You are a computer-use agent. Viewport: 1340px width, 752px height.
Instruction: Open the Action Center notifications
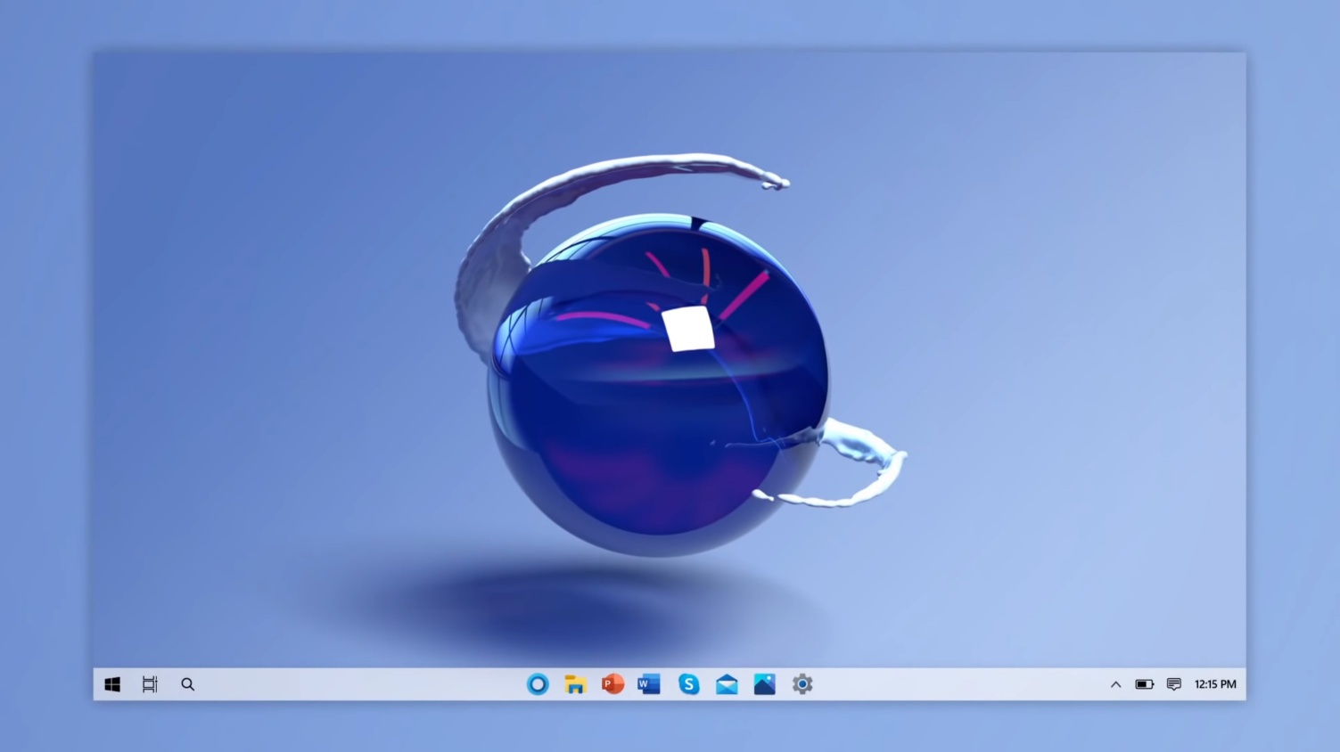pyautogui.click(x=1174, y=684)
